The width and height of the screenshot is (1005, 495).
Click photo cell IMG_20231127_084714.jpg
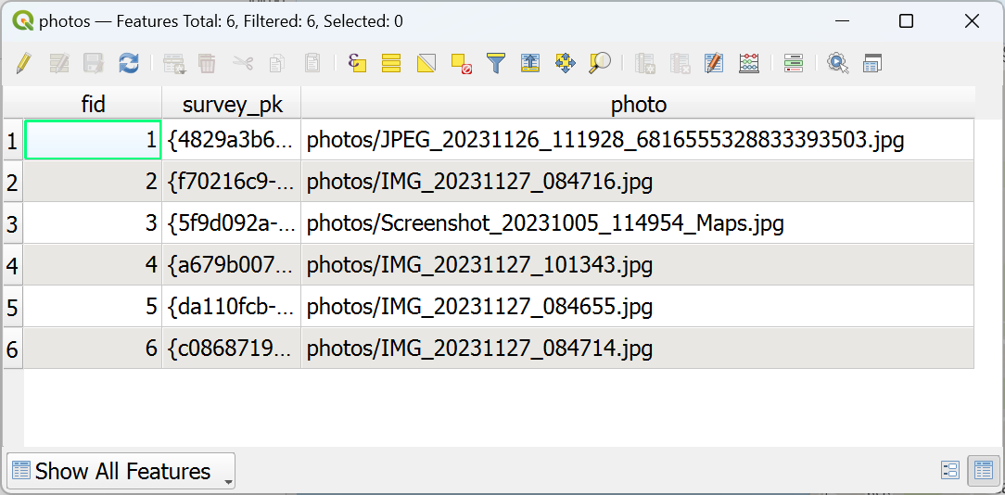(638, 349)
